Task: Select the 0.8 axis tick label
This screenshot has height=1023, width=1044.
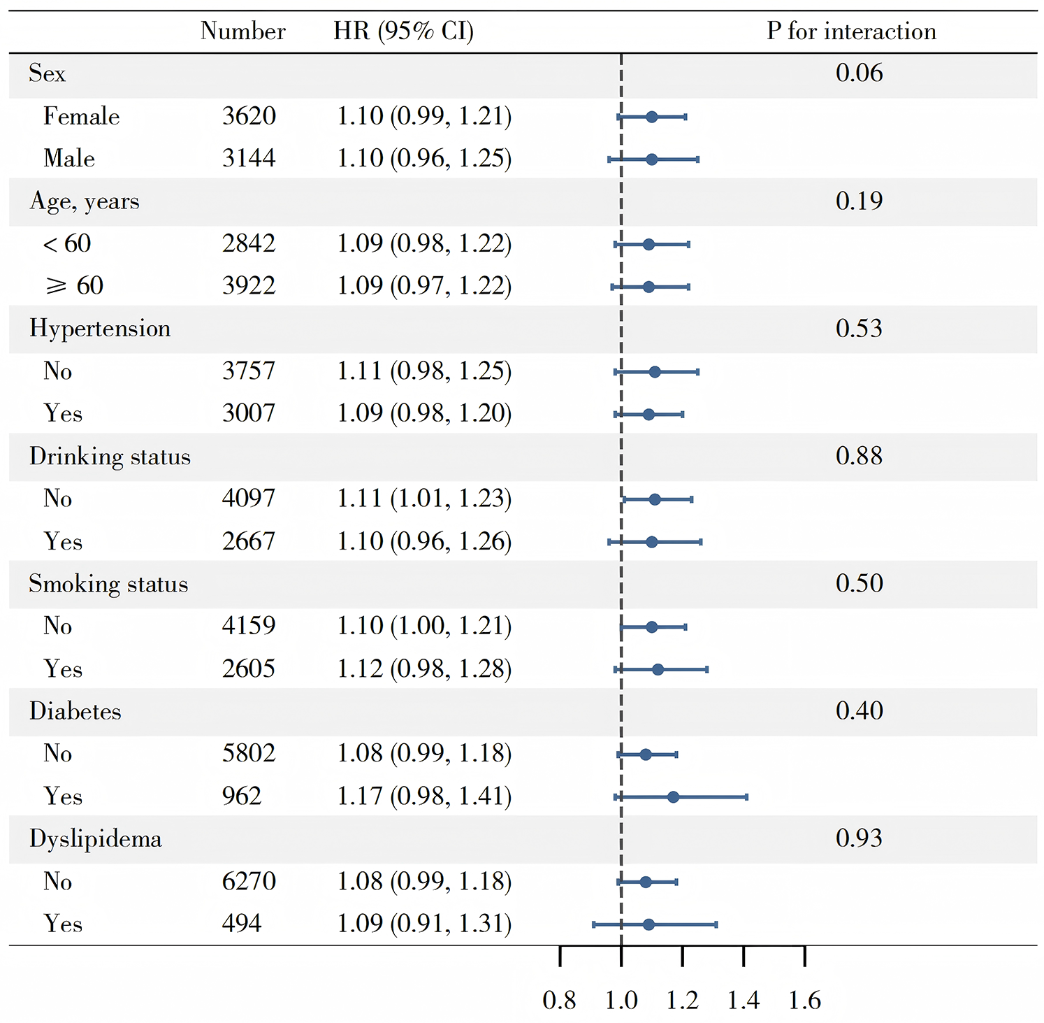Action: click(560, 1001)
